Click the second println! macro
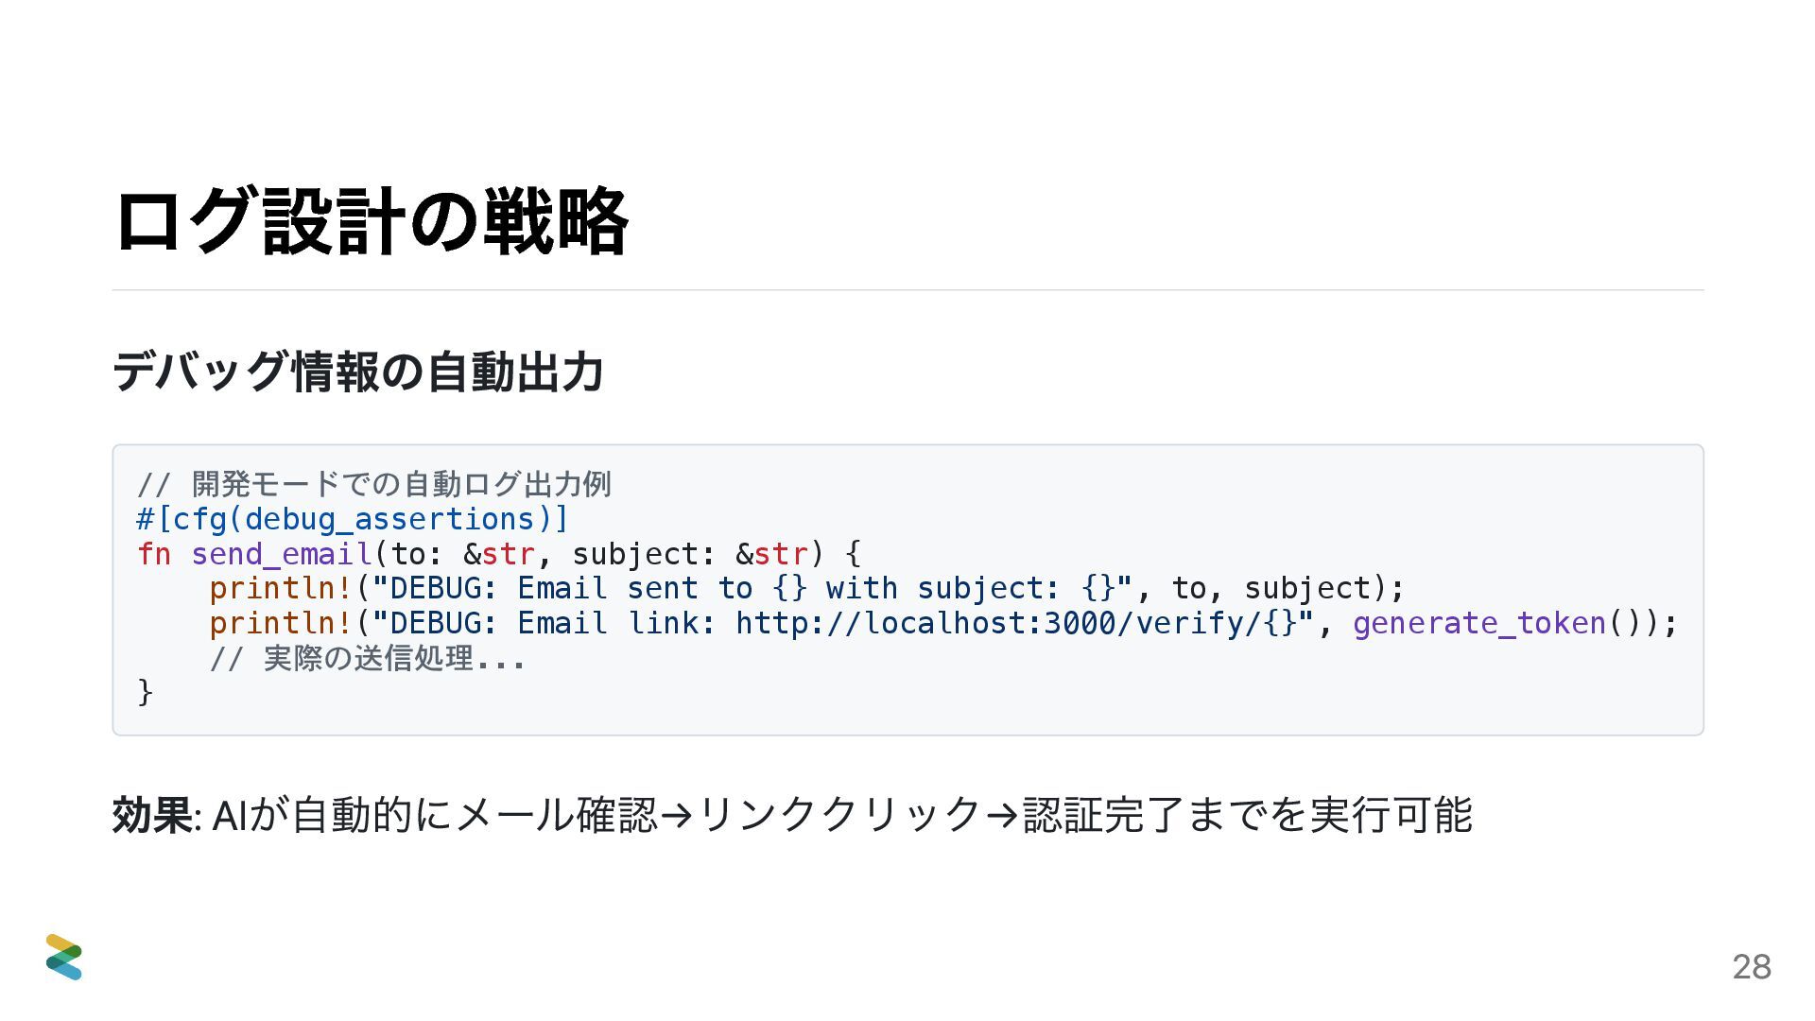Image resolution: width=1815 pixels, height=1021 pixels. click(x=281, y=623)
